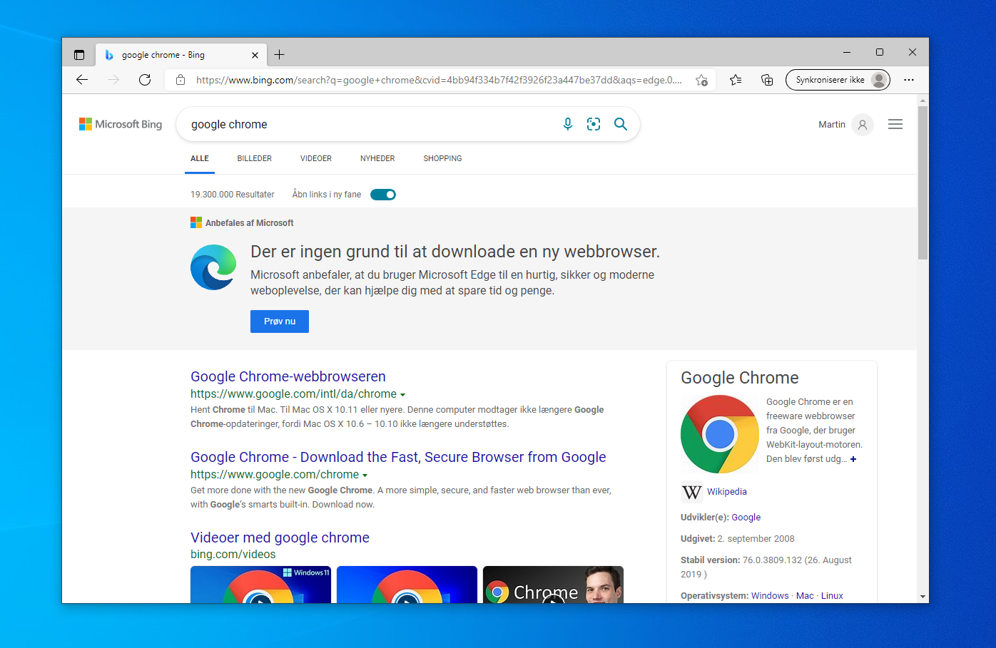Click inside the google chrome search box

pos(357,123)
